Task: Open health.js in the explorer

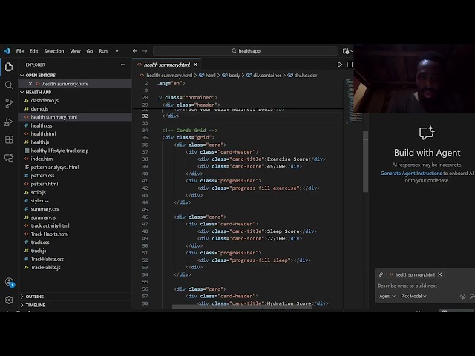Action: click(x=40, y=142)
